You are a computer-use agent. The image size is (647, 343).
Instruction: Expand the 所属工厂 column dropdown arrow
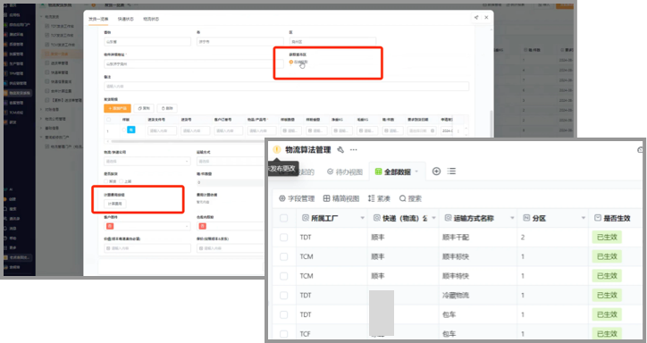362,218
